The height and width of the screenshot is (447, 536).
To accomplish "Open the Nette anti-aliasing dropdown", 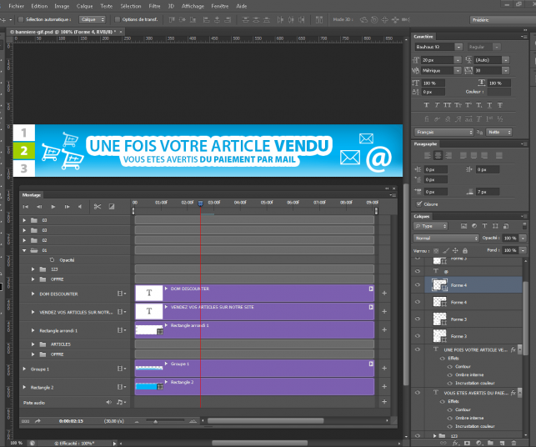I will 499,132.
